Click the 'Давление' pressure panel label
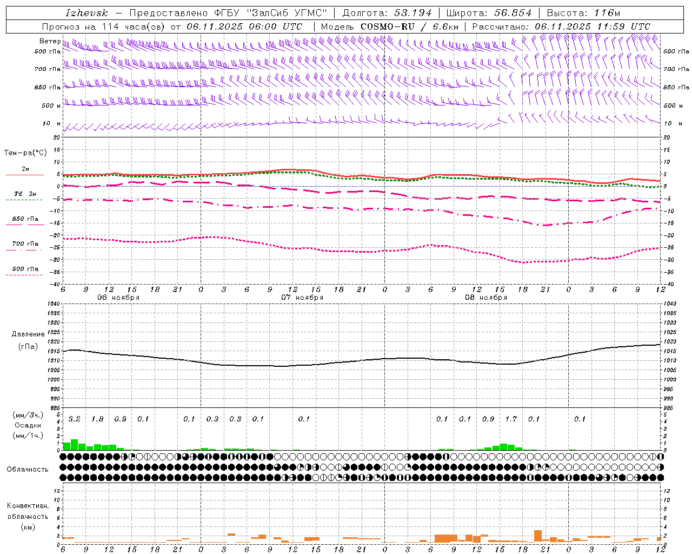The width and height of the screenshot is (692, 554). 28,334
